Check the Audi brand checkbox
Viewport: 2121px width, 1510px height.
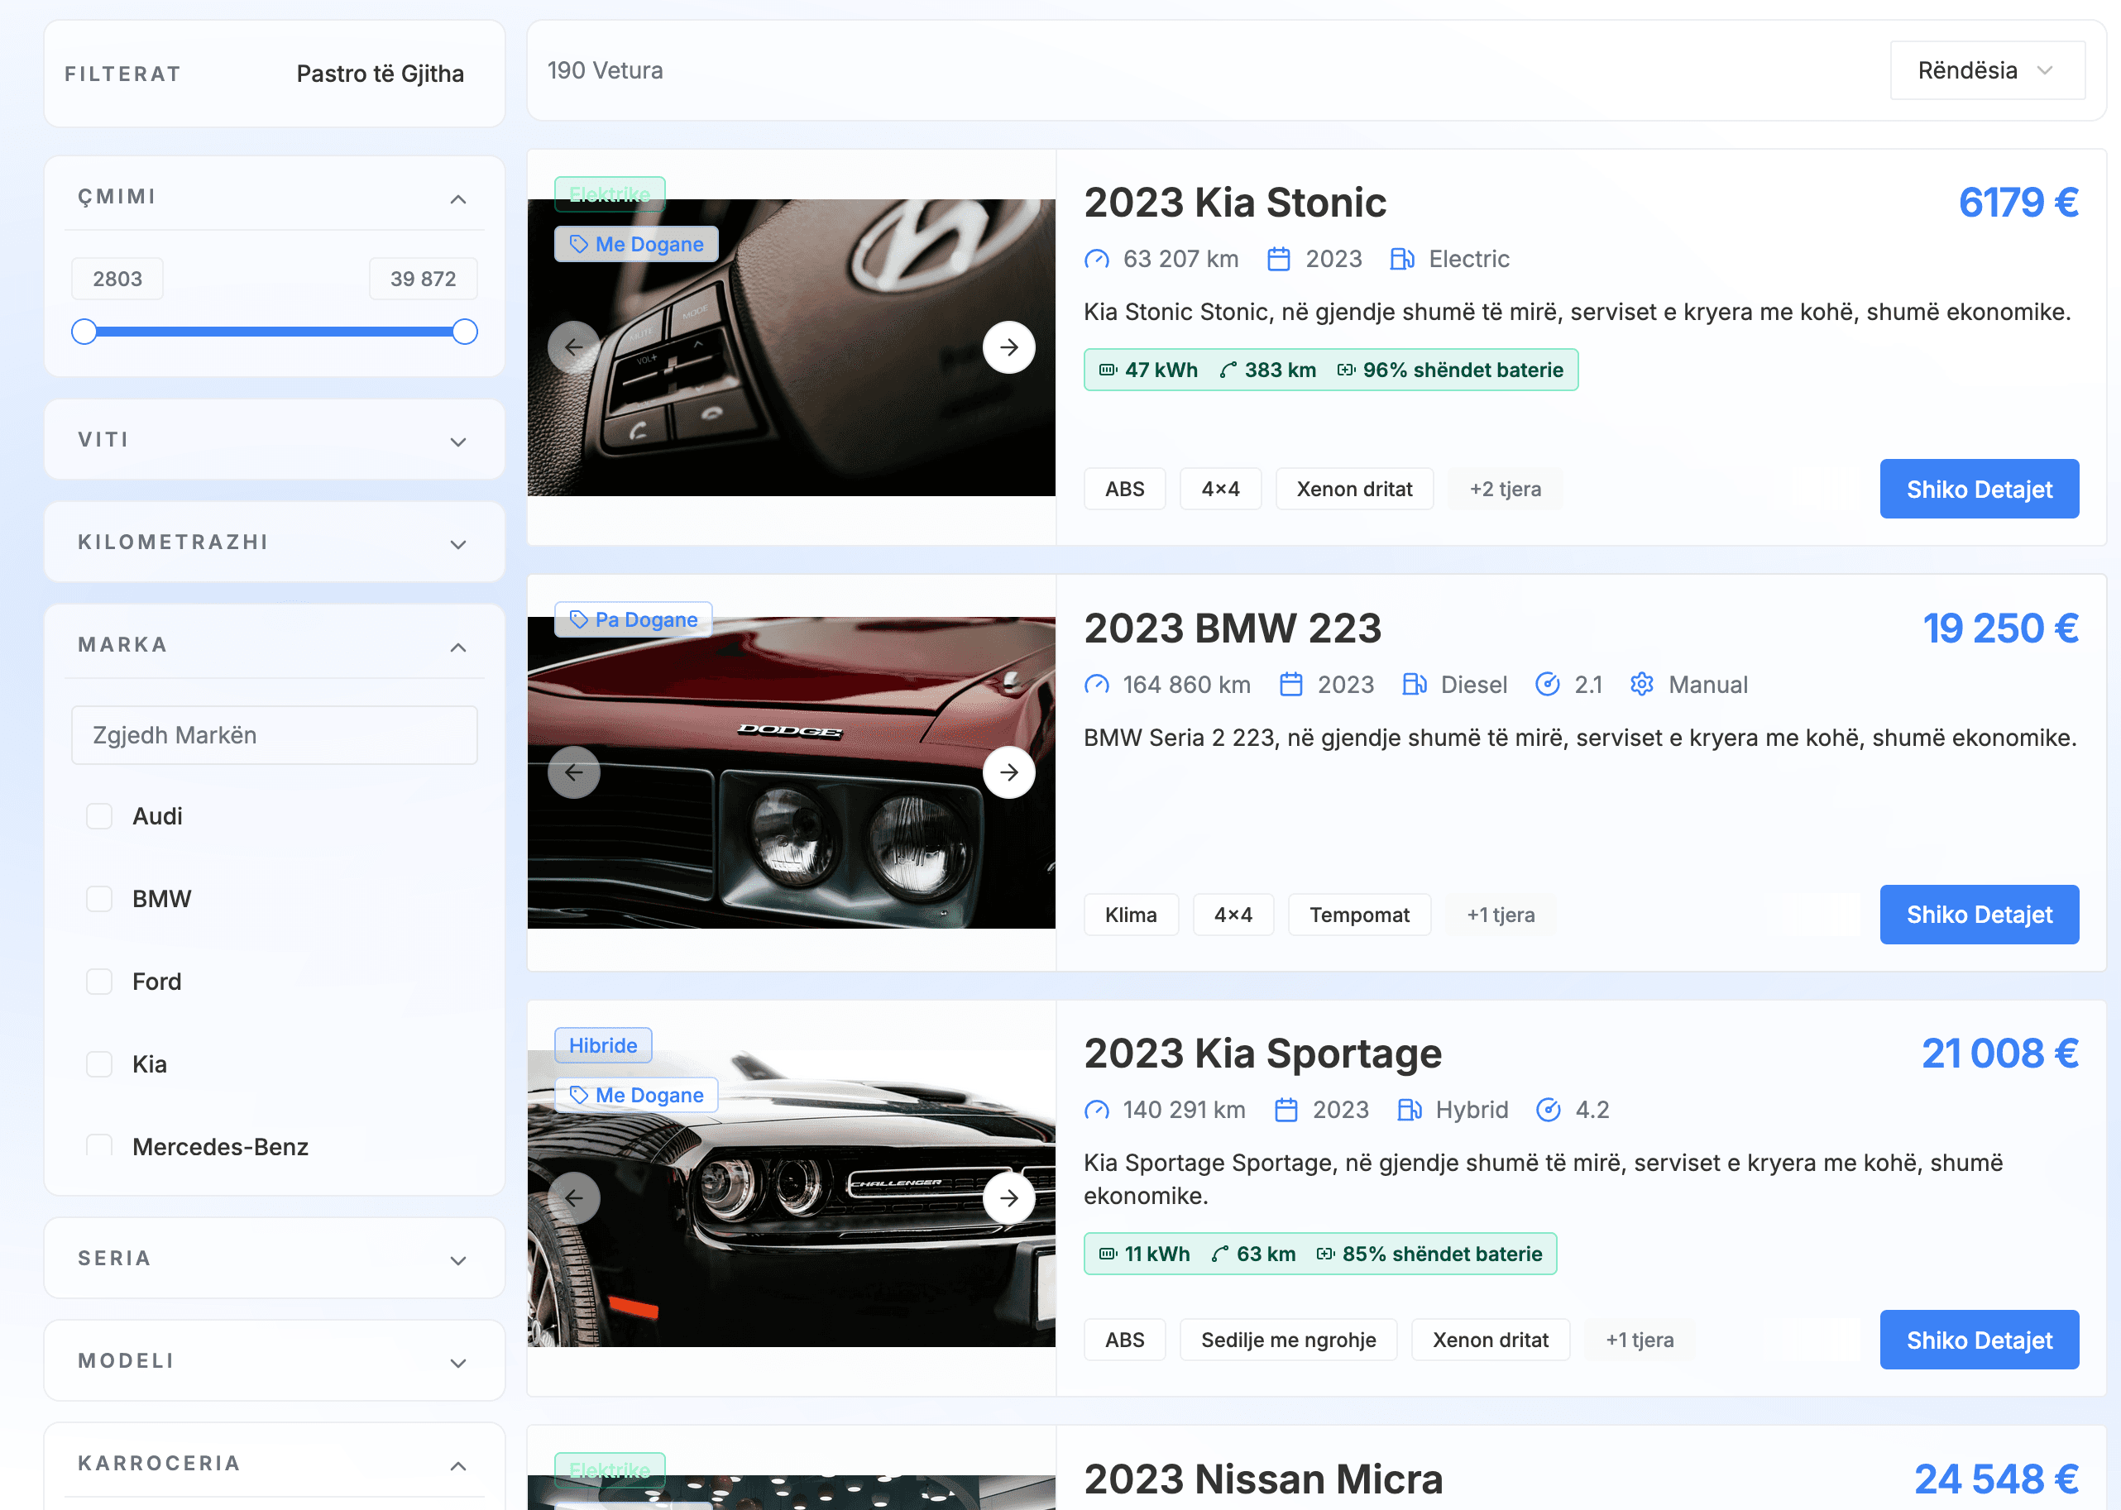(99, 816)
